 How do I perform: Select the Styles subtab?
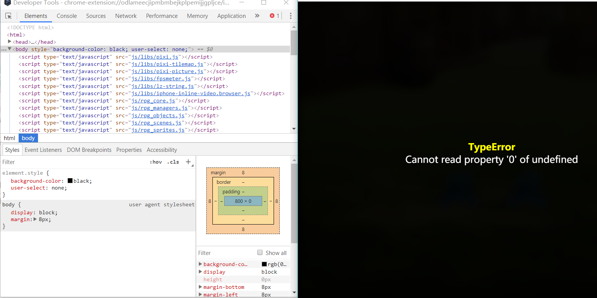pos(12,150)
